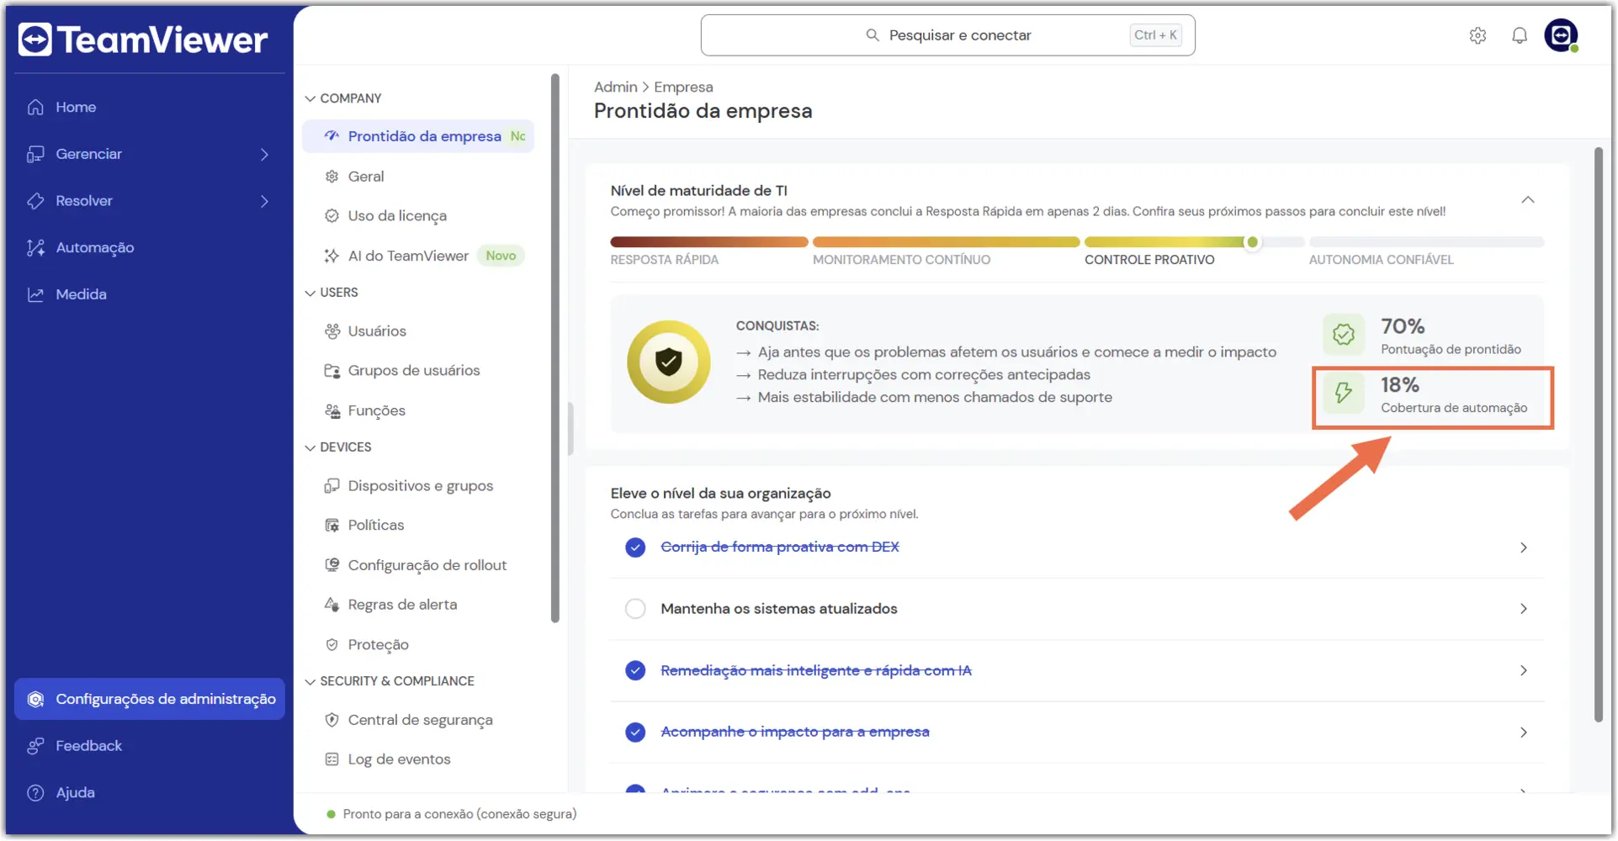The width and height of the screenshot is (1618, 841).
Task: Click the Pesquisar e conectar search field
Action: [947, 35]
